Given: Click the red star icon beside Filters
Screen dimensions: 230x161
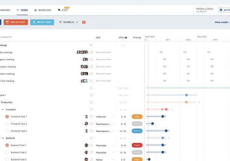Looking at the screenshot, I should [x=84, y=22].
